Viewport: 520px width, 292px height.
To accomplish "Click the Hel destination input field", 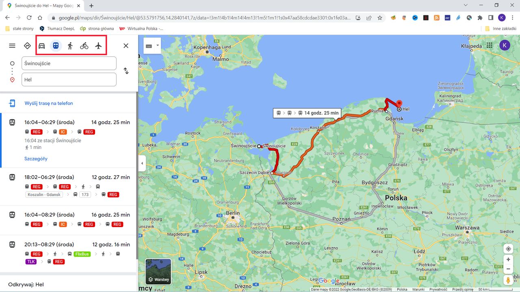I will (x=69, y=79).
